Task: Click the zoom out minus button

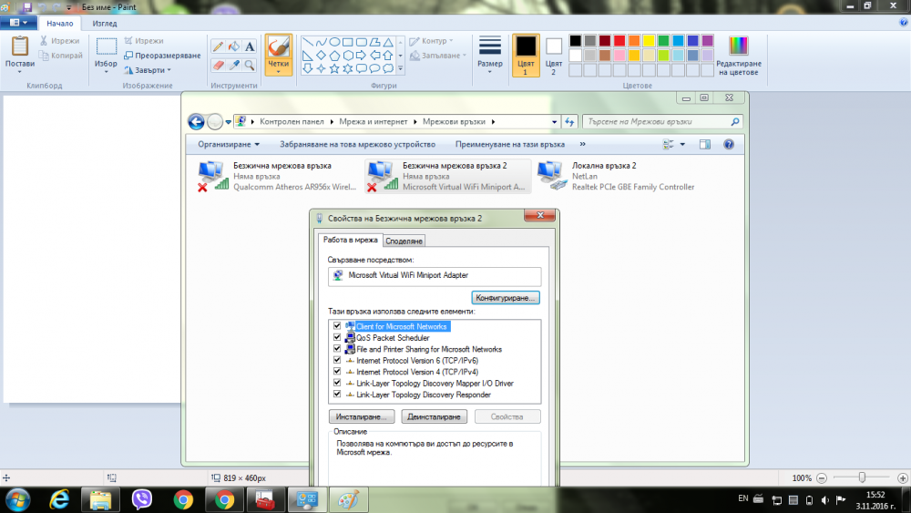Action: click(822, 477)
